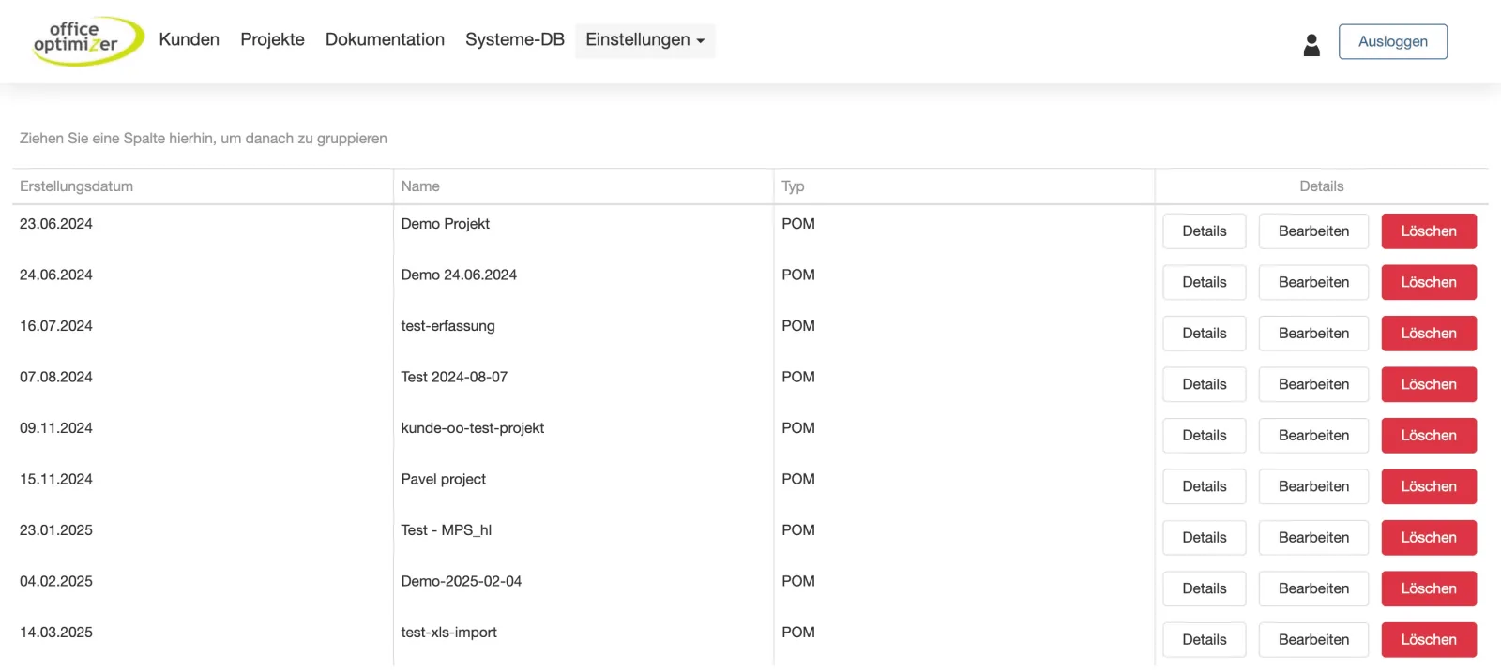Click Löschen for Pavel project
The width and height of the screenshot is (1501, 670).
pyautogui.click(x=1429, y=486)
